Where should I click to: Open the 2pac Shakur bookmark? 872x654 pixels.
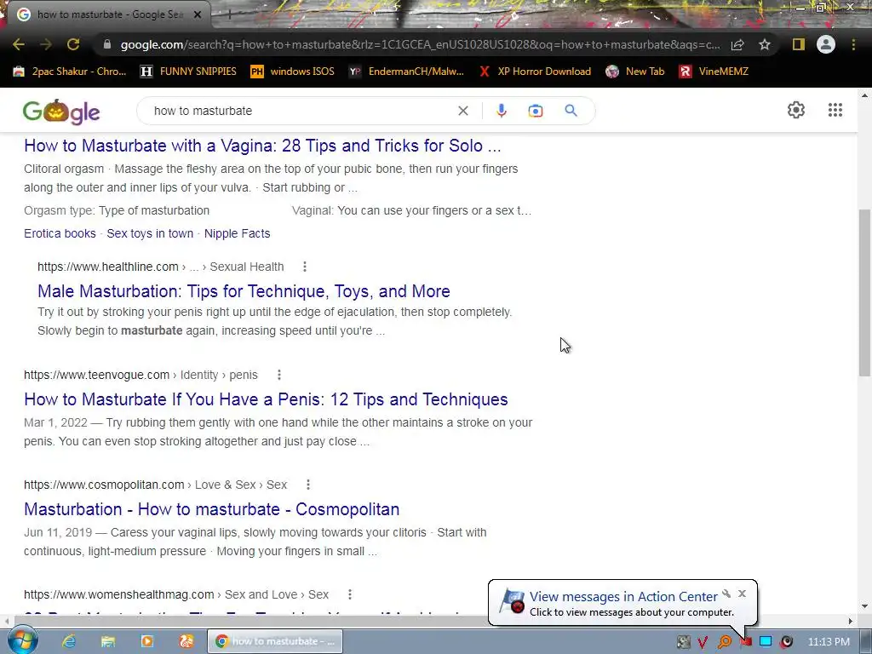coord(70,72)
